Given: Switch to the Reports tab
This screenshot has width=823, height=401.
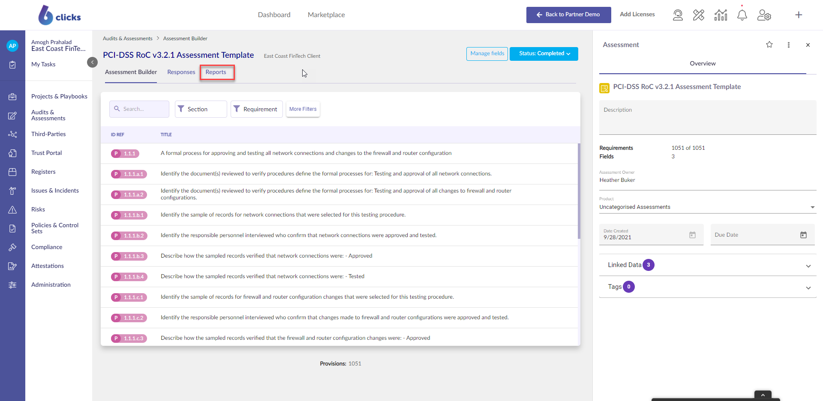Looking at the screenshot, I should point(216,72).
